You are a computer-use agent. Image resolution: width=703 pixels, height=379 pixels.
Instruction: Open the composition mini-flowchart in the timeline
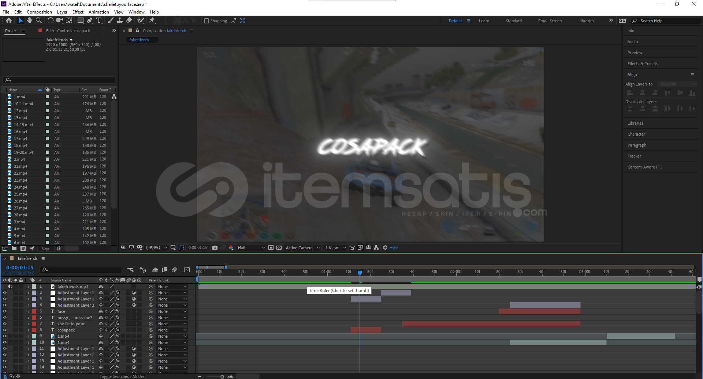pyautogui.click(x=130, y=270)
